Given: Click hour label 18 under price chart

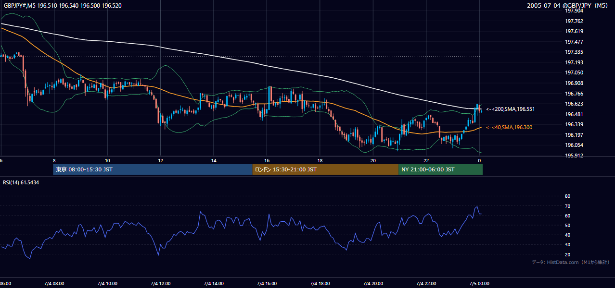Looking at the screenshot, I should click(320, 160).
